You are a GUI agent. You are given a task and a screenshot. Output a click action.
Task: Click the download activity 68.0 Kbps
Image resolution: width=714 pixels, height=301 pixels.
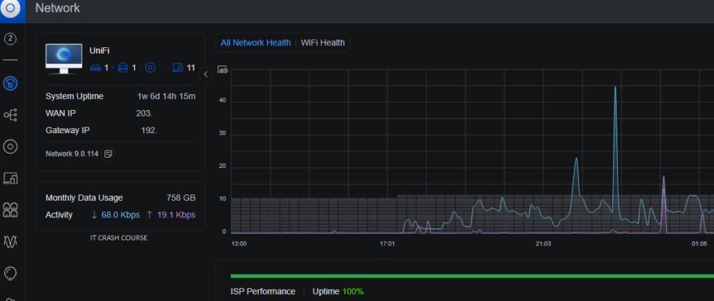point(116,215)
